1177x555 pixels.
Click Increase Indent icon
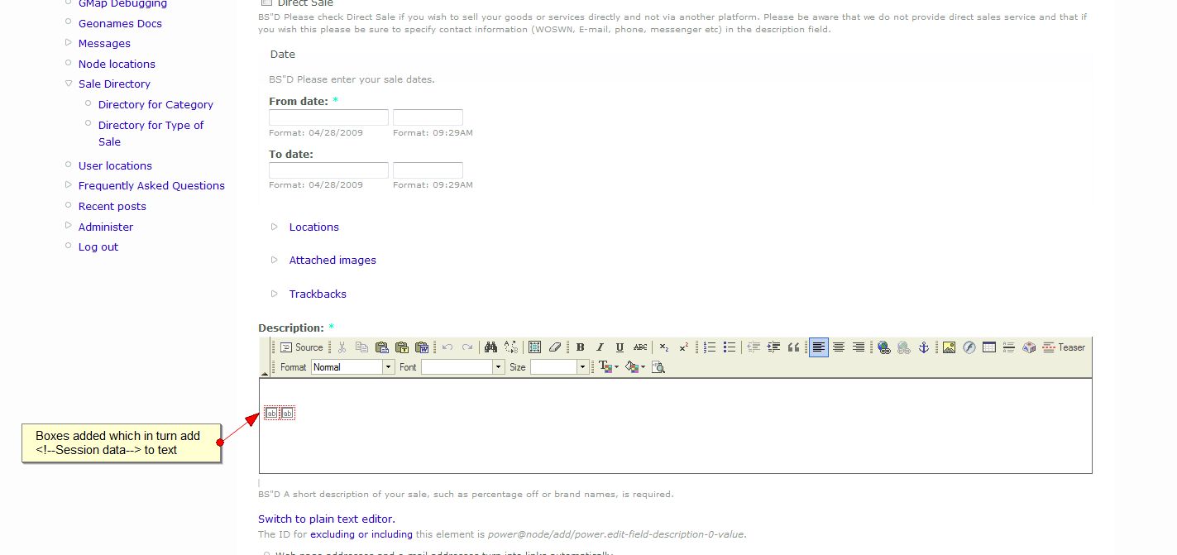[x=773, y=347]
